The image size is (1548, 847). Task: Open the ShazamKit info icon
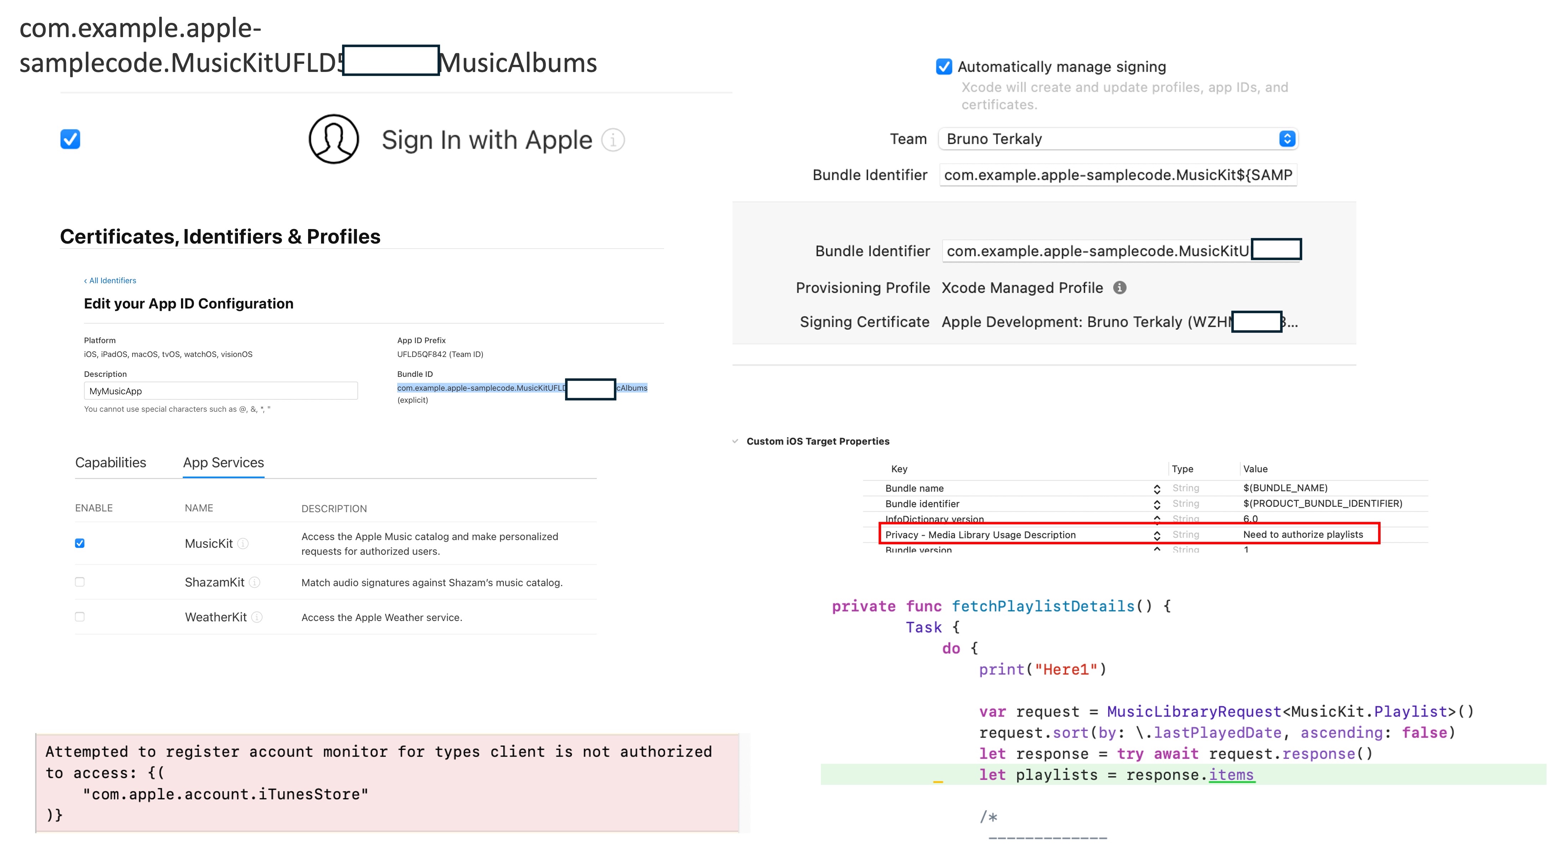tap(254, 582)
